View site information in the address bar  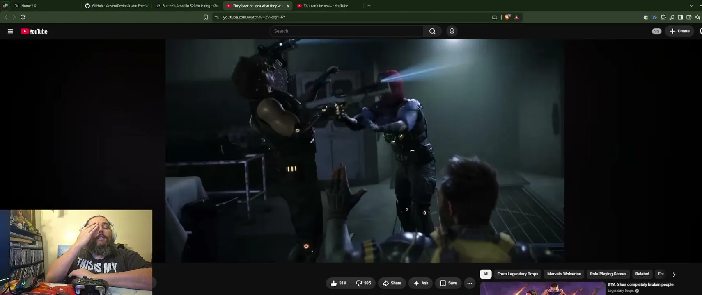coord(217,17)
